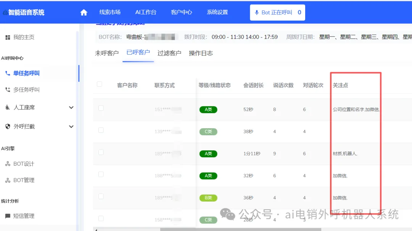Image resolution: width=412 pixels, height=231 pixels.
Task: Click C类 badge in the 38秒 row
Action: pos(208,132)
